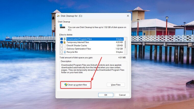Click the "Files to delete:" label
The image size is (194, 109).
tap(66, 35)
